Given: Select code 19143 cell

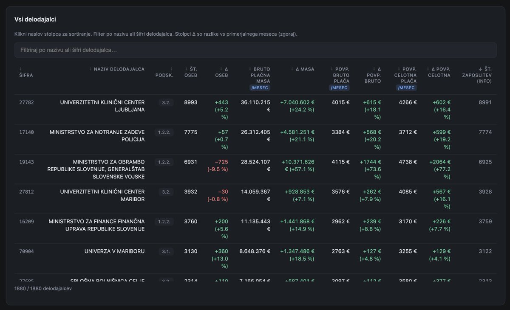Looking at the screenshot, I should [27, 162].
